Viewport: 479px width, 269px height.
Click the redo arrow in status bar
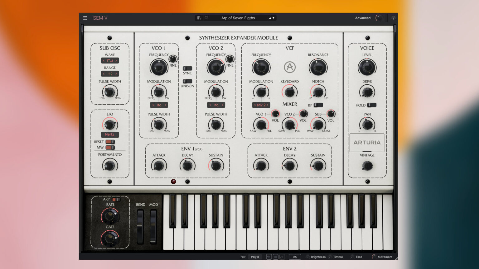click(282, 257)
